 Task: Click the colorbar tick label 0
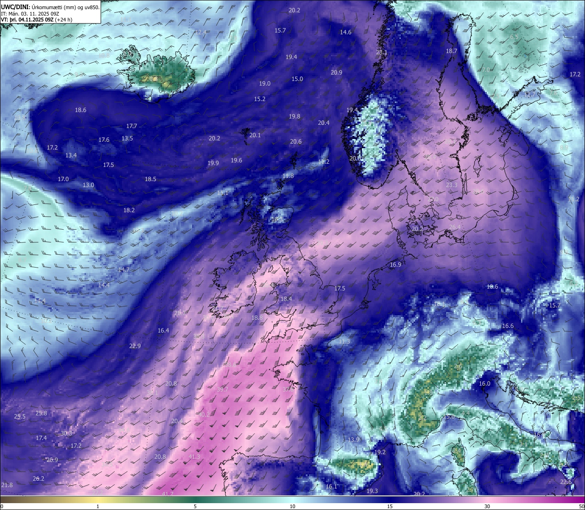pos(2,506)
